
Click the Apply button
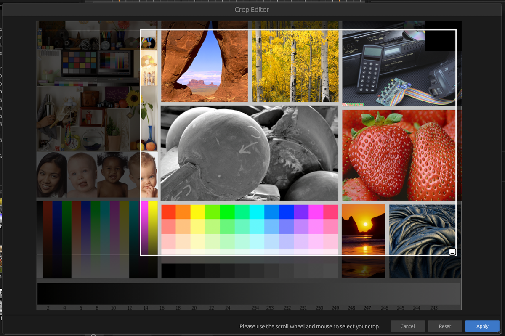coord(482,326)
